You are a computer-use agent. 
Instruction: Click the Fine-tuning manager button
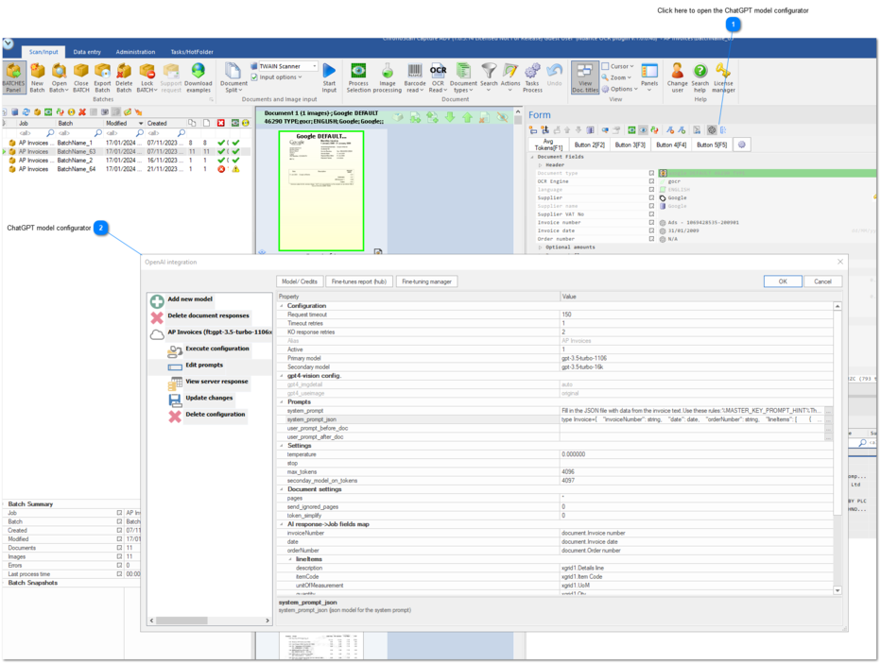427,281
